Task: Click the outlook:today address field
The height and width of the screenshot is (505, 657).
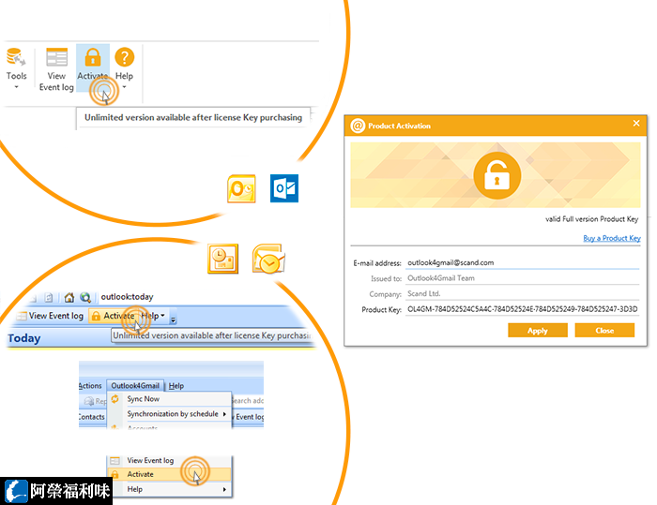Action: point(127,297)
